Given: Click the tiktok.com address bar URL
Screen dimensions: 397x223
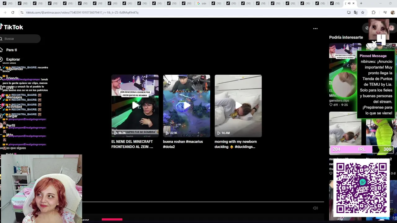Looking at the screenshot, I should [82, 13].
